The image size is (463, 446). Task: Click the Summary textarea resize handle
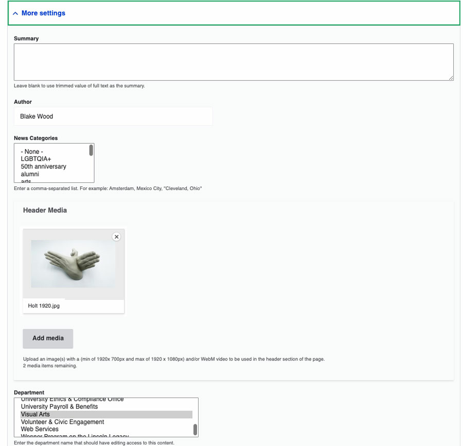pos(451,78)
